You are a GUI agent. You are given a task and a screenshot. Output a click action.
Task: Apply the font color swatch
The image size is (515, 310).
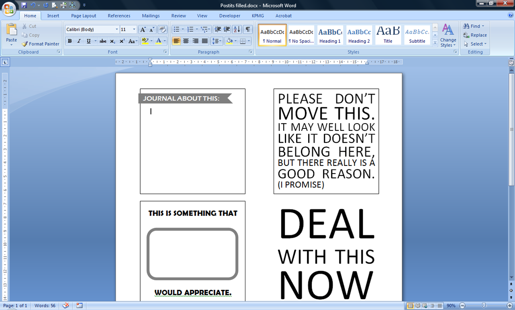pos(159,41)
